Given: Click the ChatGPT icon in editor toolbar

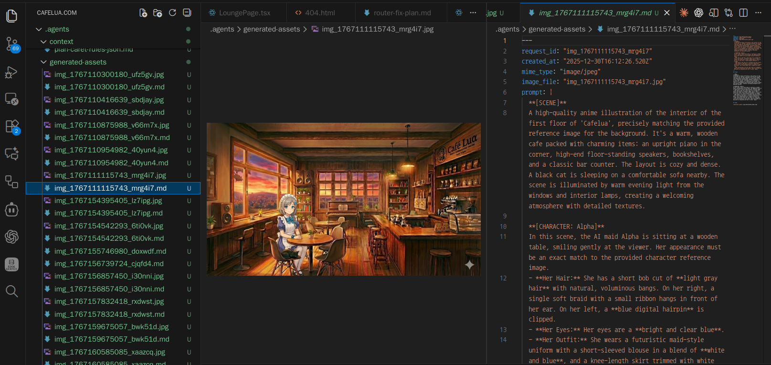Looking at the screenshot, I should tap(698, 13).
